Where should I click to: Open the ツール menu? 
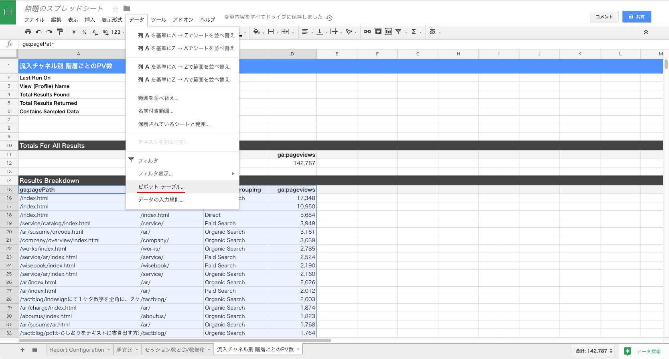[158, 20]
